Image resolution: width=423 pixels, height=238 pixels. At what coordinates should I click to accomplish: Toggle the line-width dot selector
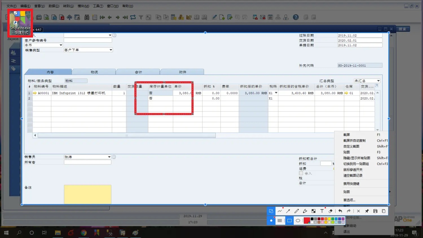[x=271, y=221]
